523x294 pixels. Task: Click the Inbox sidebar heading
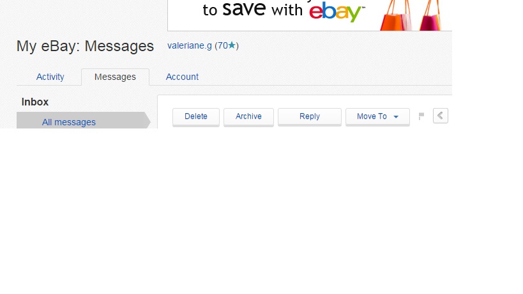35,102
